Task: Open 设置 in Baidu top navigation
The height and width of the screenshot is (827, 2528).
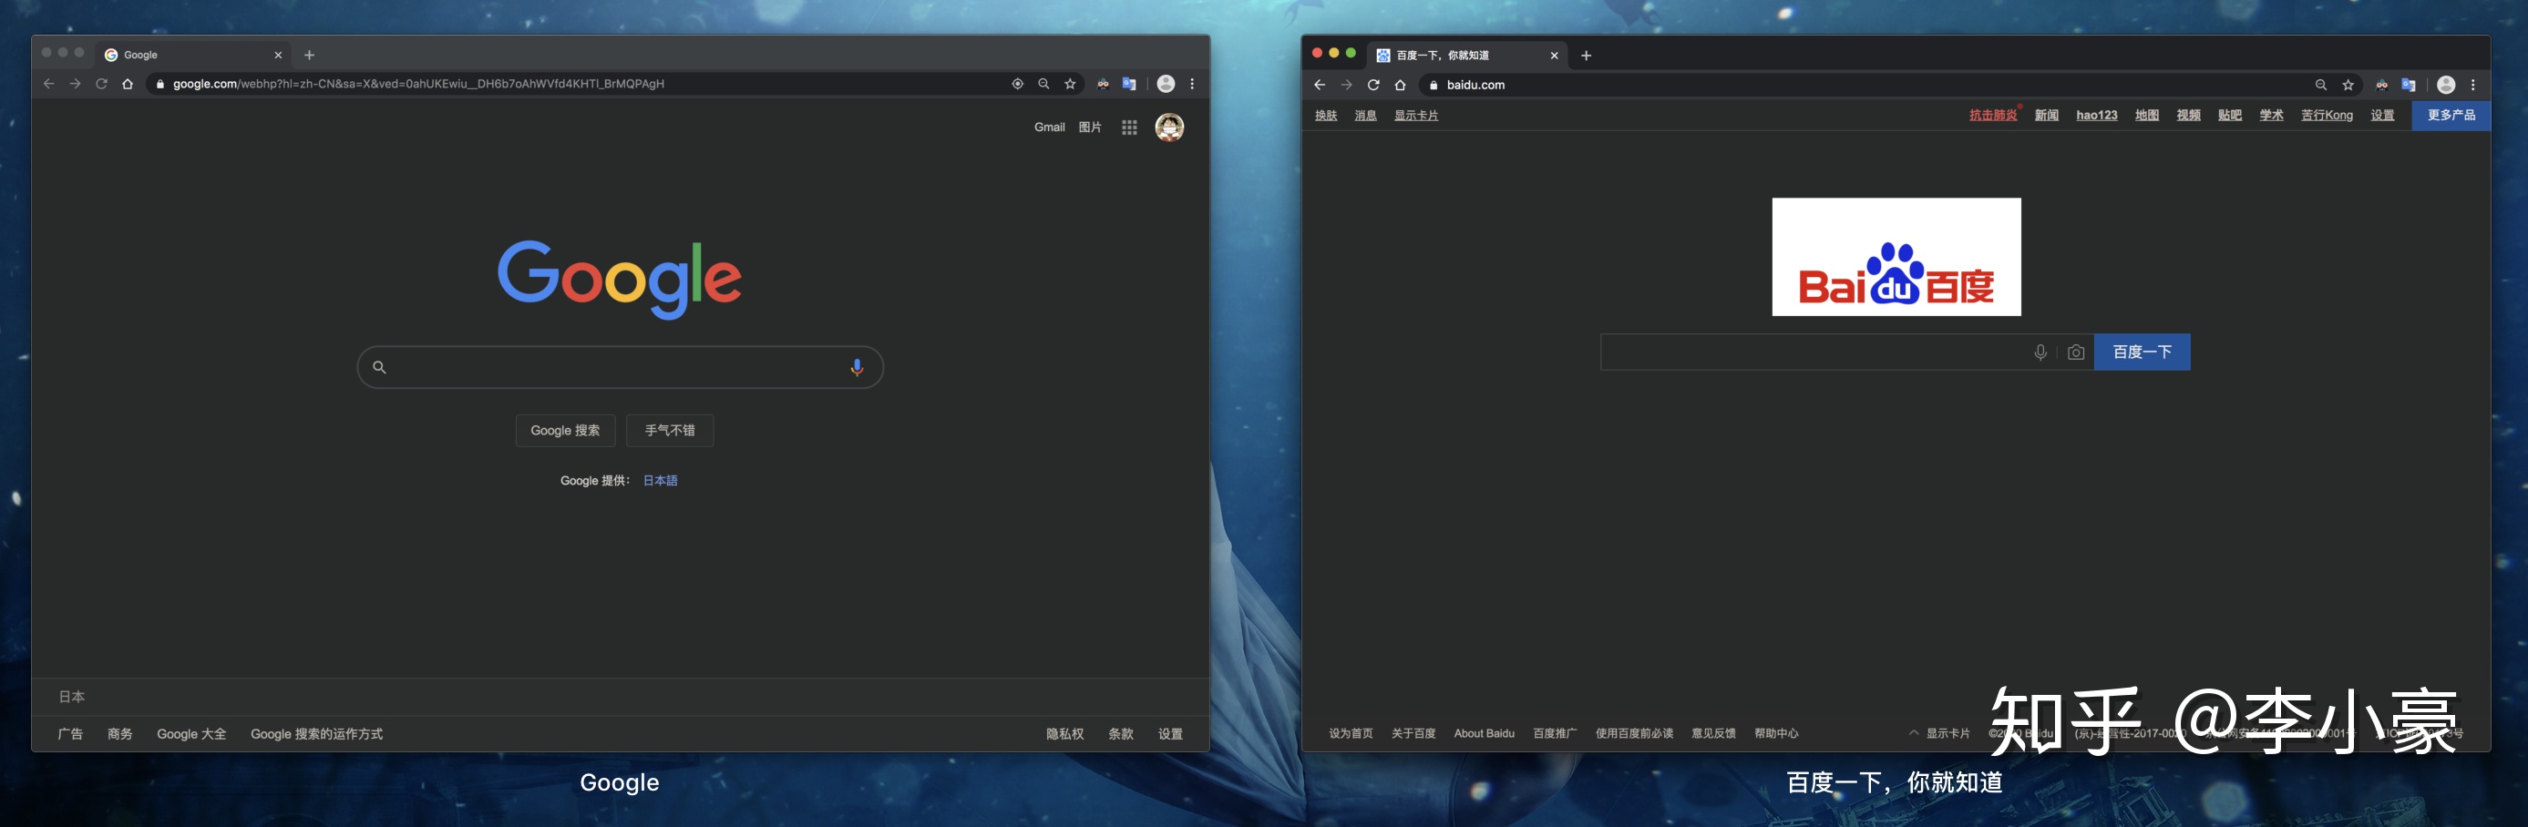Action: (x=2382, y=116)
